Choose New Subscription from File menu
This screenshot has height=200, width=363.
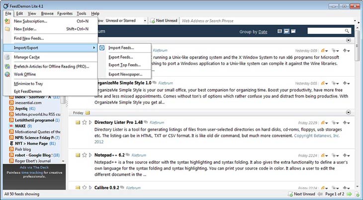[x=50, y=21]
